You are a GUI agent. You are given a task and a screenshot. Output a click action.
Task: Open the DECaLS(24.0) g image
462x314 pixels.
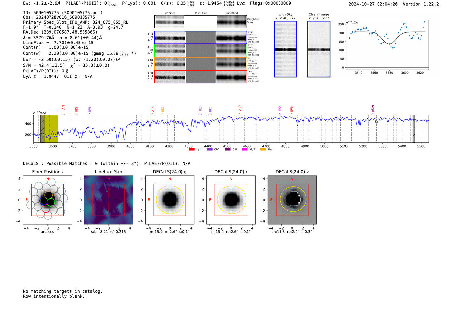coord(170,200)
